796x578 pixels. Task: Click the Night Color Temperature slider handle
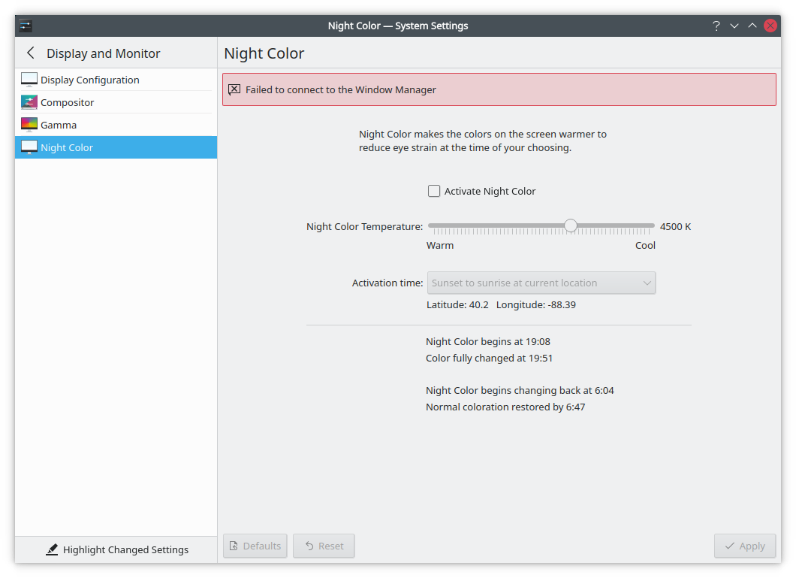click(x=571, y=225)
